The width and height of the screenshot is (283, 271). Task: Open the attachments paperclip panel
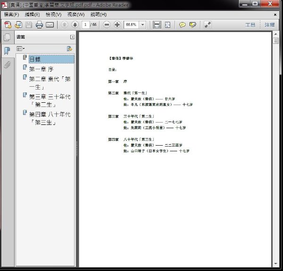[7, 65]
